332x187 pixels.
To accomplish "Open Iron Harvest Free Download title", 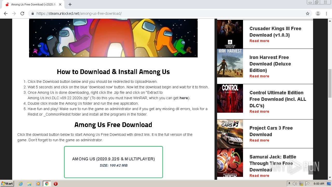I will click(270, 64).
